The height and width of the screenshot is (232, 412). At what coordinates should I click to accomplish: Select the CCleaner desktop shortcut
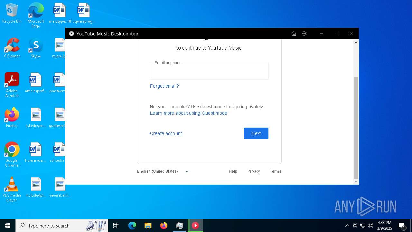(x=12, y=48)
